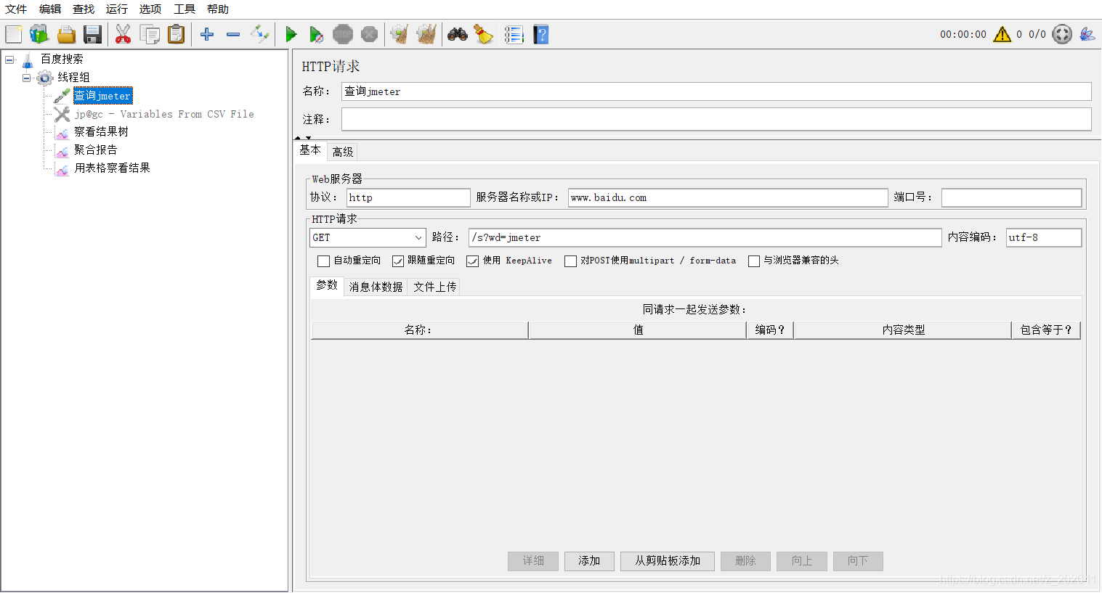Toggle the 自动重定向 checkbox
Viewport: 1102px width, 593px height.
[x=324, y=261]
